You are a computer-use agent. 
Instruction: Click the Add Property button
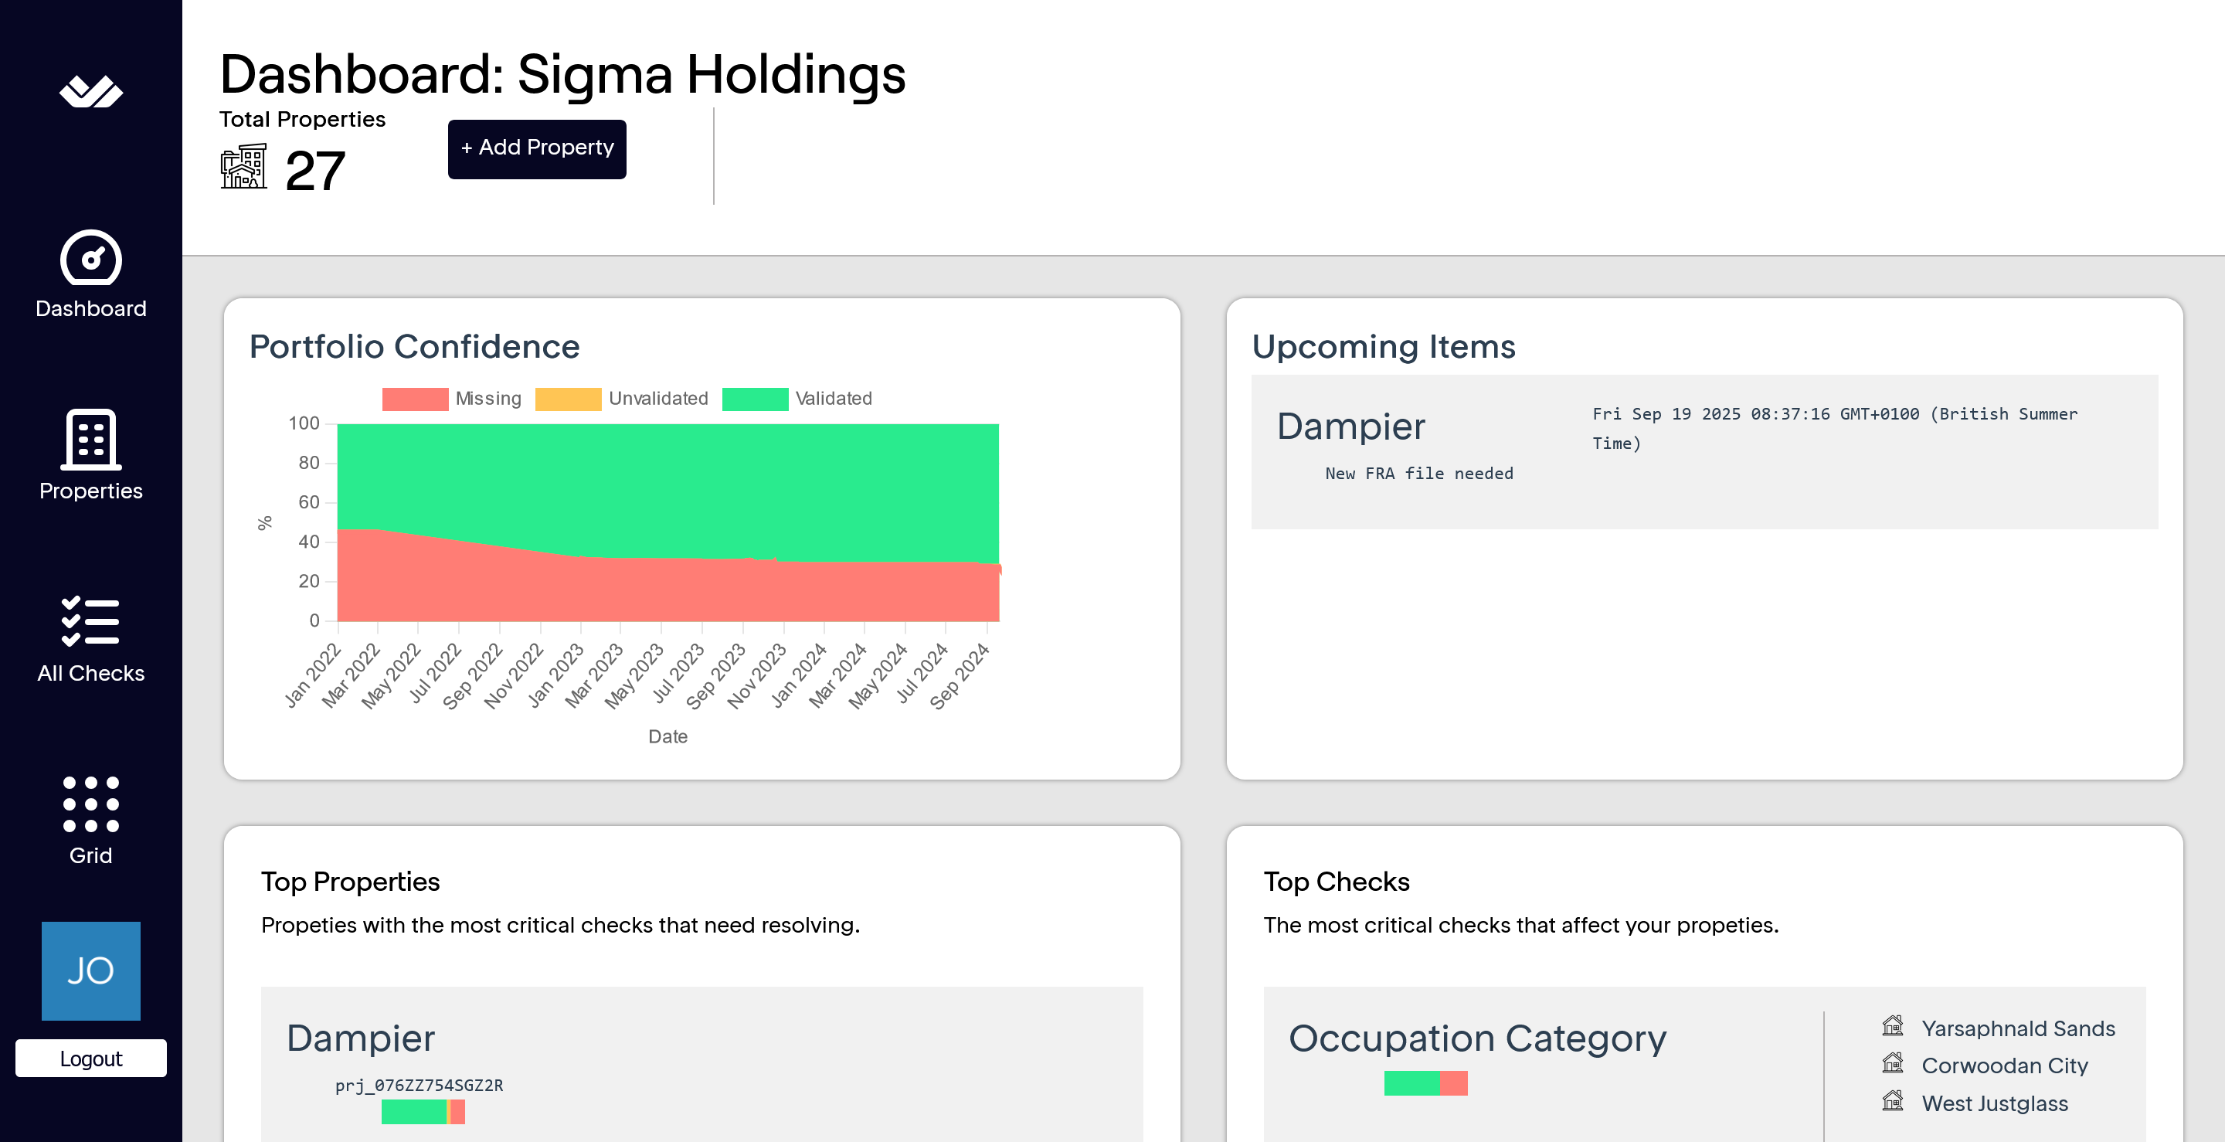pyautogui.click(x=536, y=148)
